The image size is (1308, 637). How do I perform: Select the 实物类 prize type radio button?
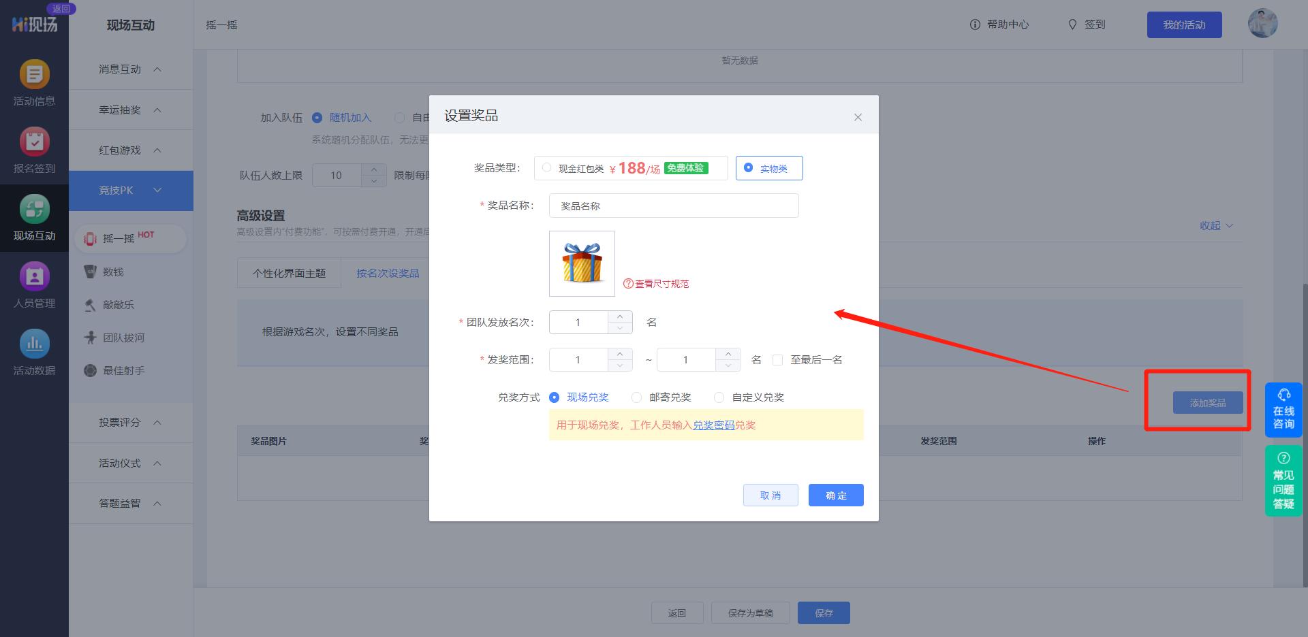tap(749, 167)
